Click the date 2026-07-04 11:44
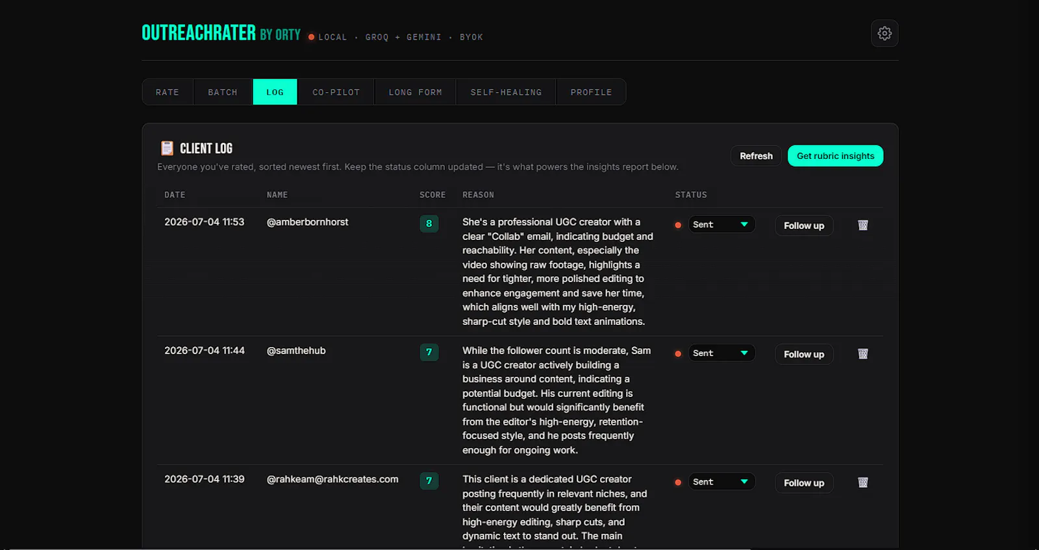Image resolution: width=1039 pixels, height=550 pixels. [205, 350]
